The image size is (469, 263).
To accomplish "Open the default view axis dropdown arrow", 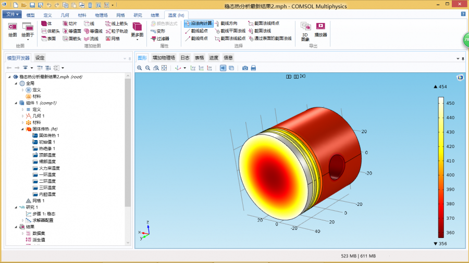I will (x=185, y=68).
